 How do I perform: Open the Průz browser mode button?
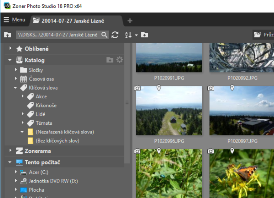pos(263,35)
